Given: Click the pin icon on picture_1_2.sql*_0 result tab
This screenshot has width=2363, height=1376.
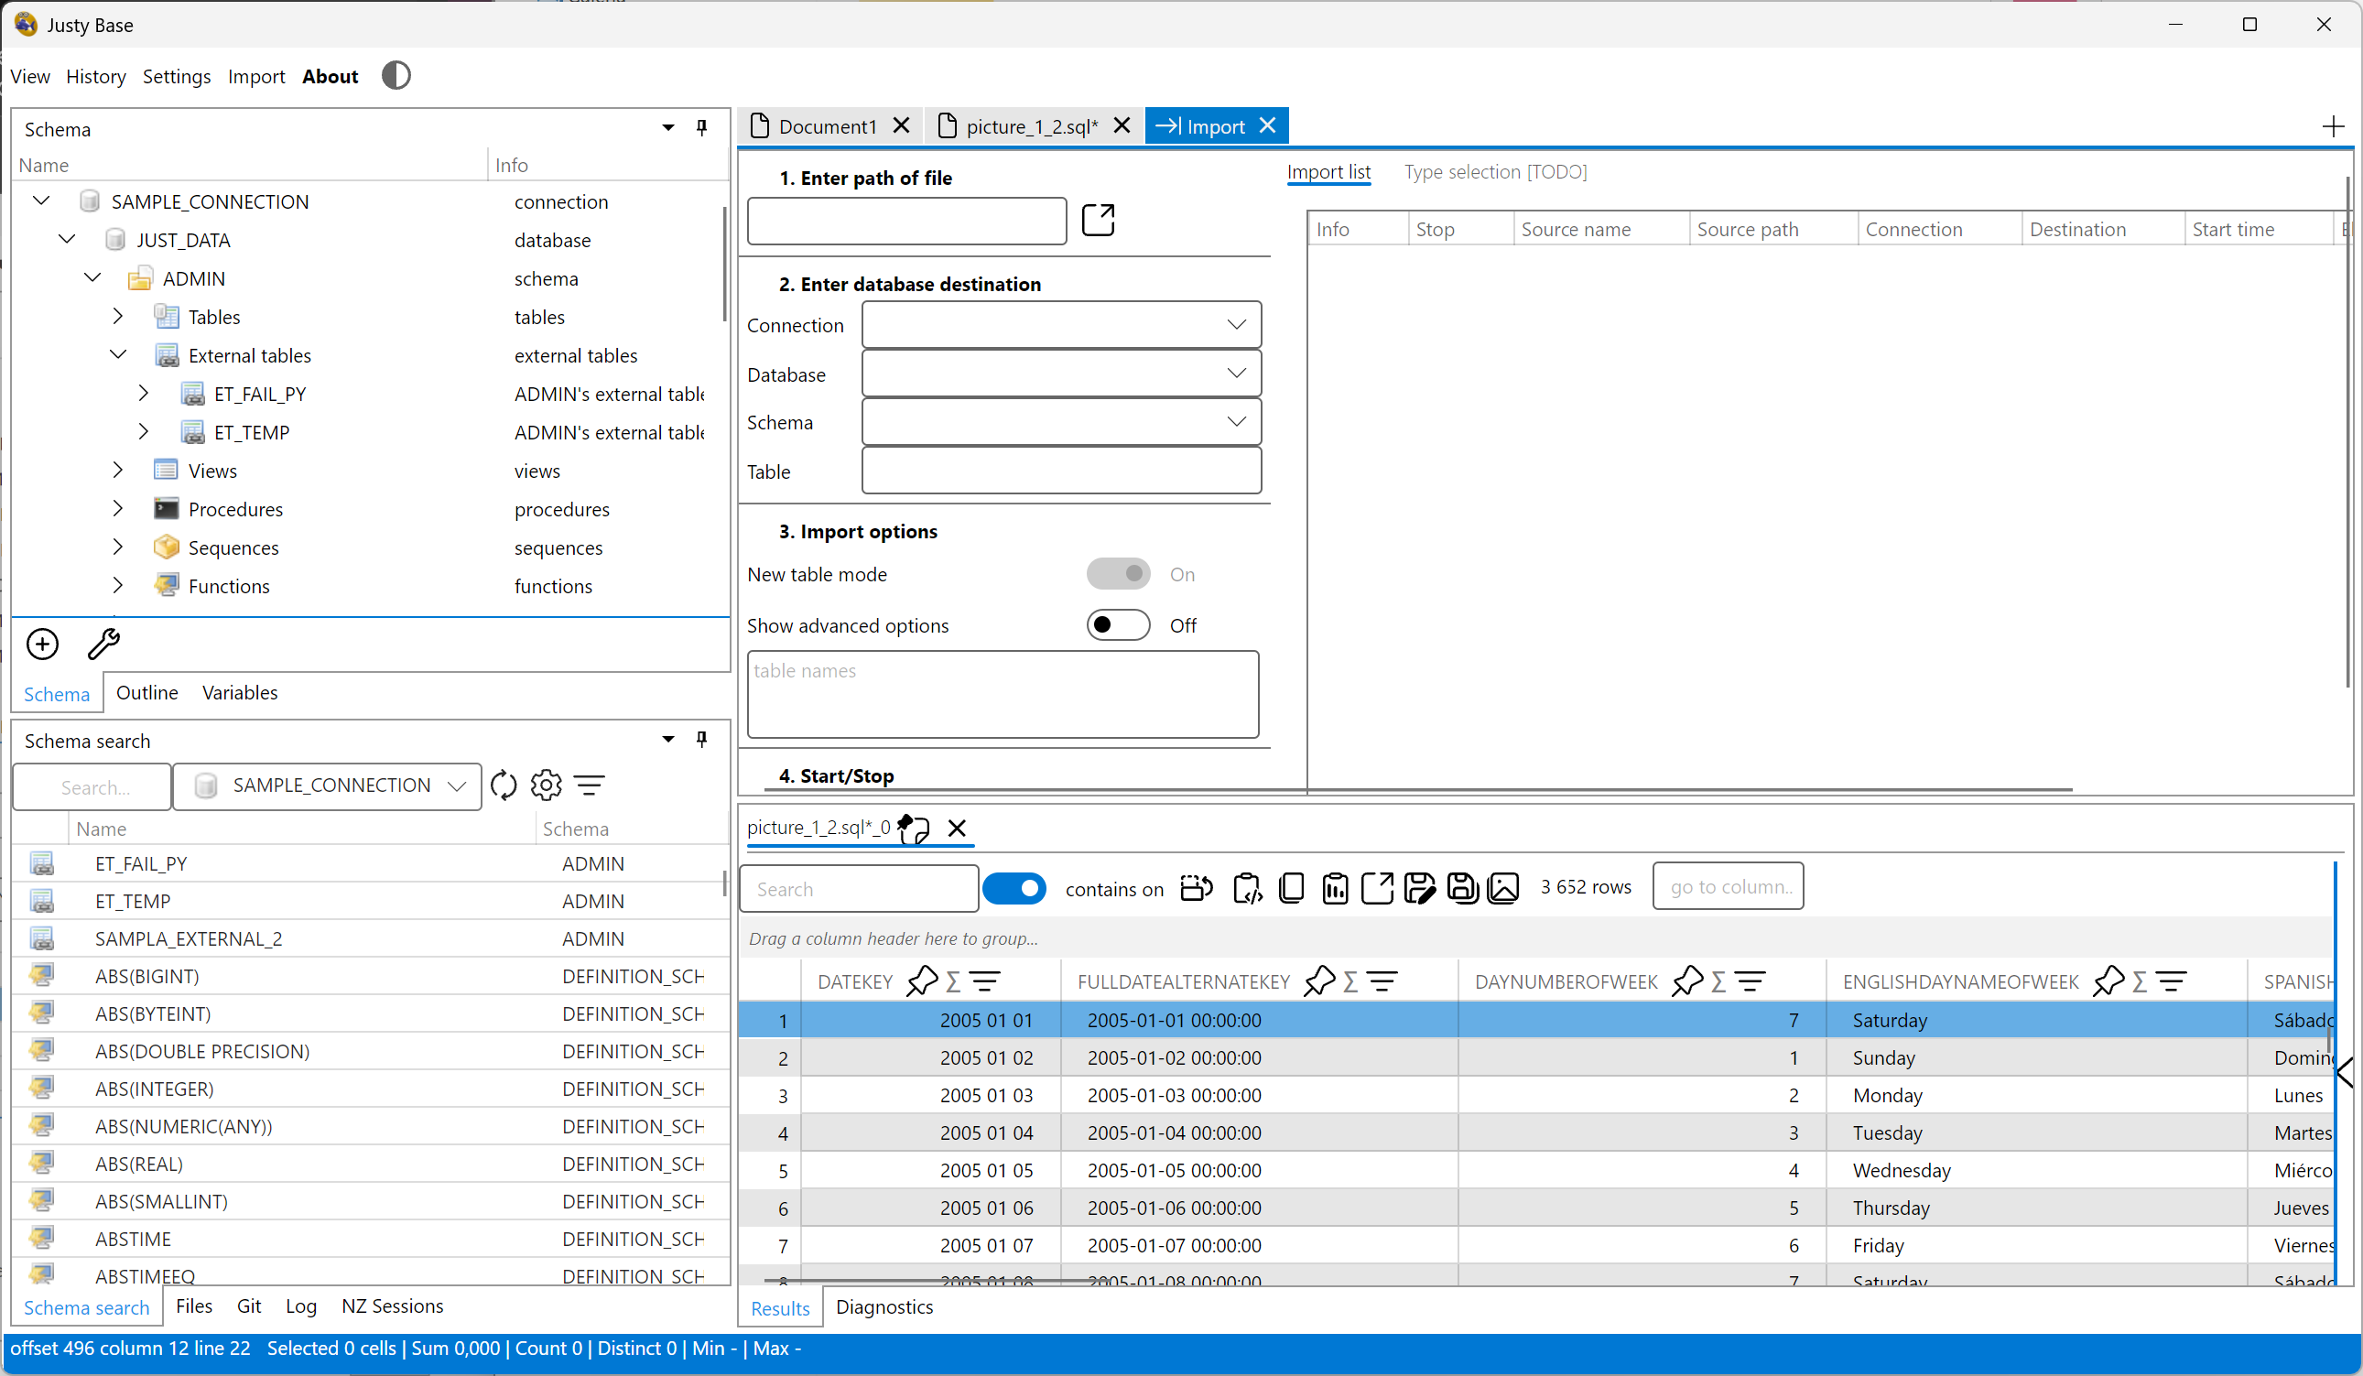Looking at the screenshot, I should point(914,829).
